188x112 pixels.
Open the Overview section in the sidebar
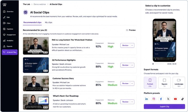click(8, 12)
